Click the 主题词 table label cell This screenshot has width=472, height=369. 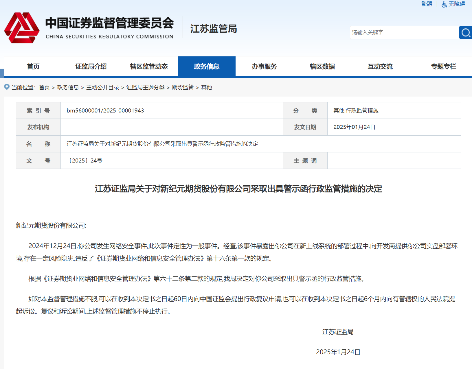pos(305,160)
